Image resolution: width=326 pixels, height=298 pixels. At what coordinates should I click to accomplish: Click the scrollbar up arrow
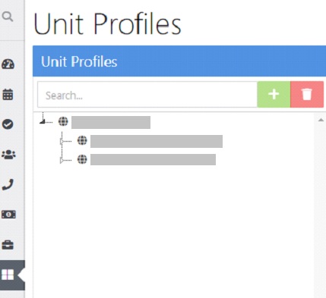[321, 120]
